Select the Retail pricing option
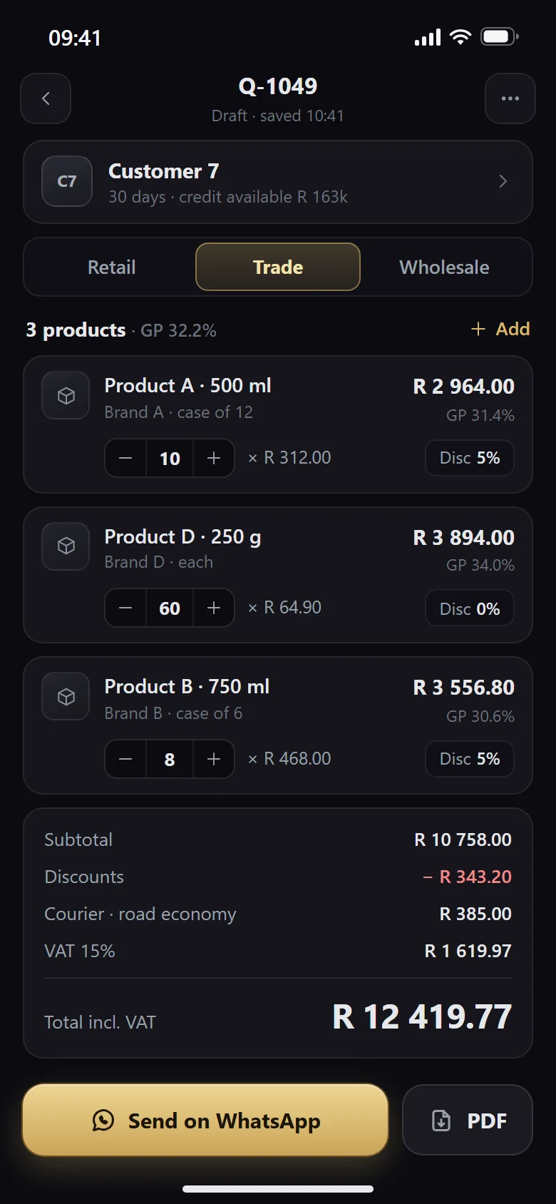Viewport: 556px width, 1204px height. (x=111, y=267)
